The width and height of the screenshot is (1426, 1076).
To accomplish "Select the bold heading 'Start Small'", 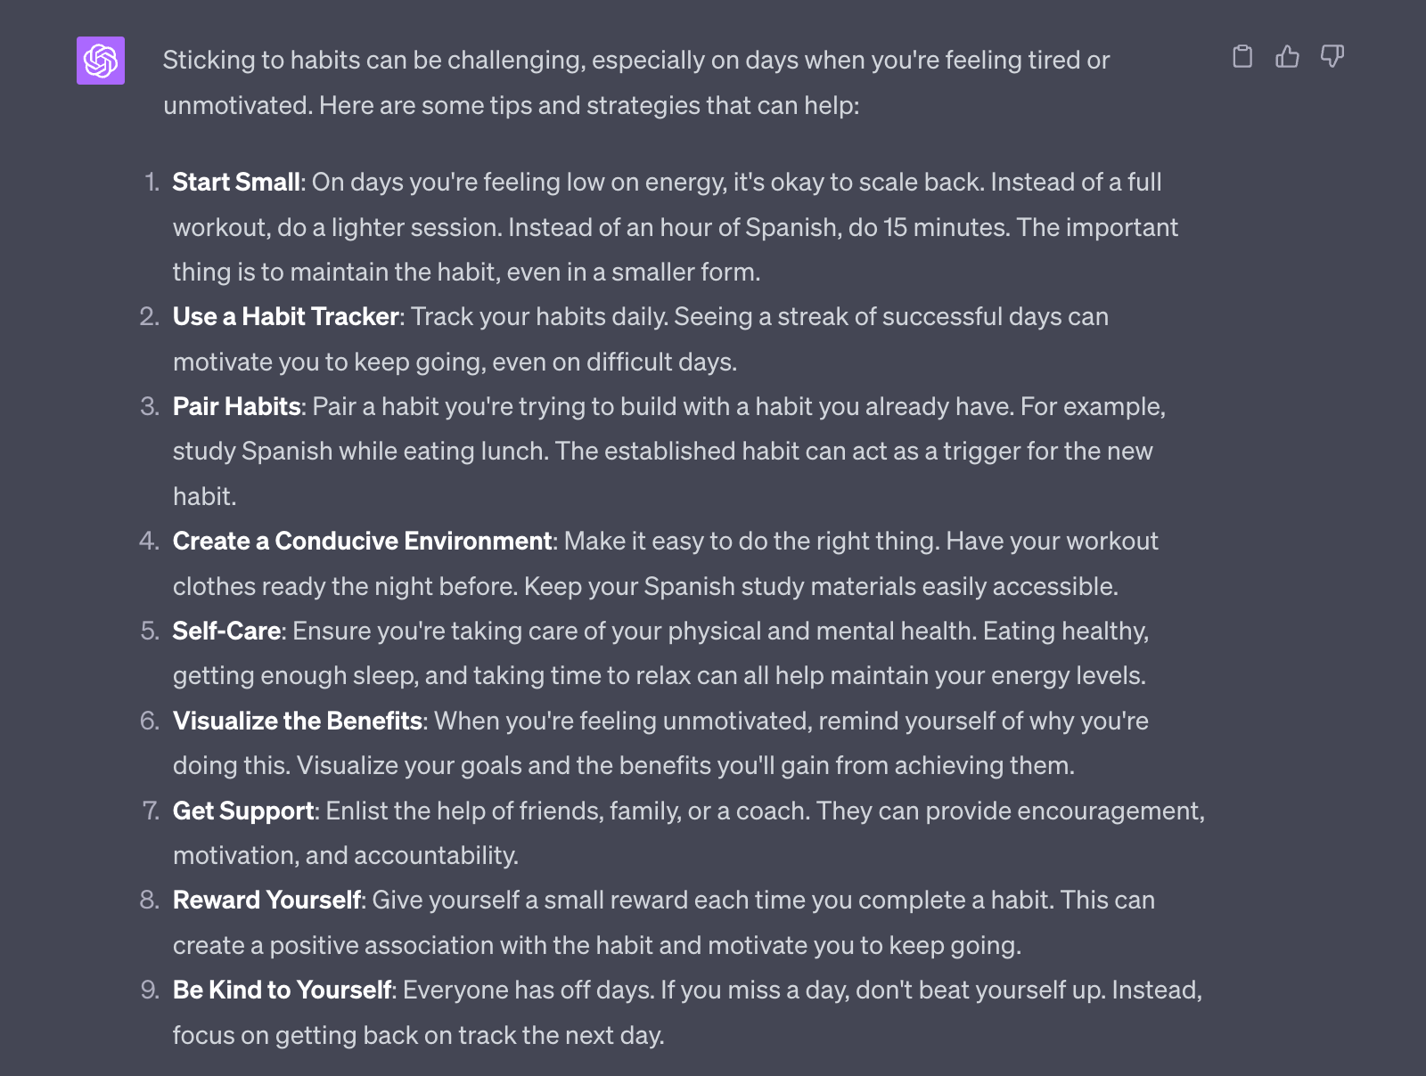I will [236, 183].
